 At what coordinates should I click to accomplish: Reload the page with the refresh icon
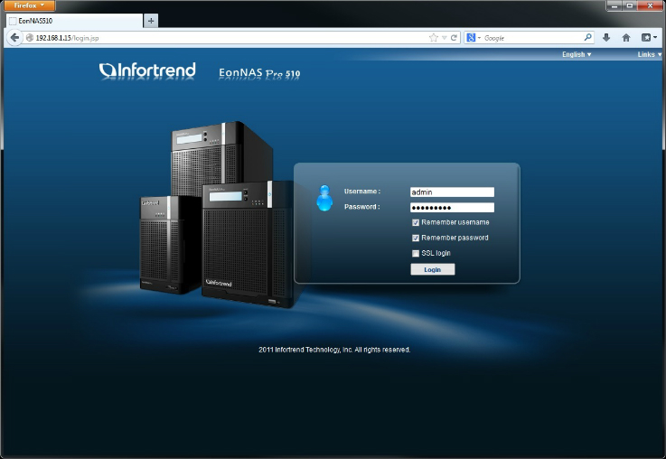pyautogui.click(x=454, y=38)
